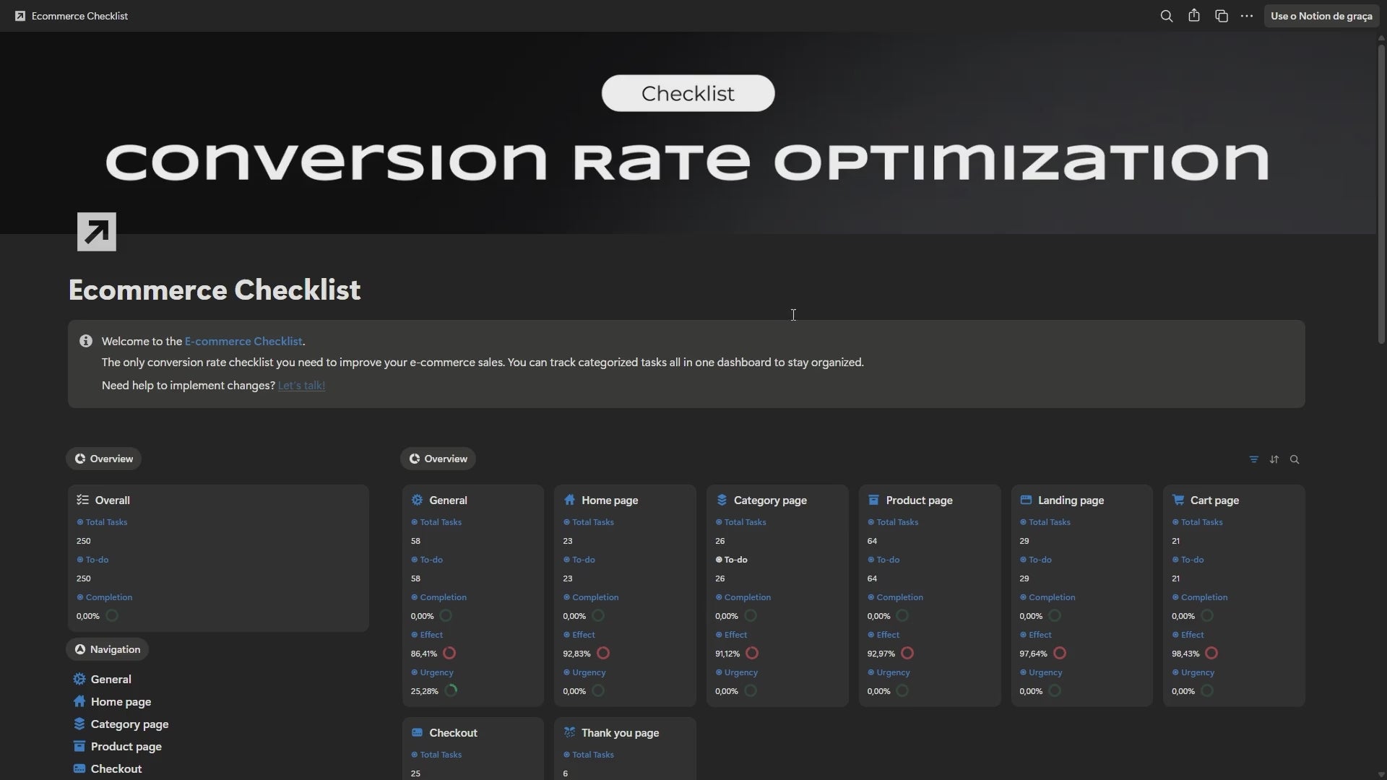Click Use o Notion de graça button

(1321, 16)
